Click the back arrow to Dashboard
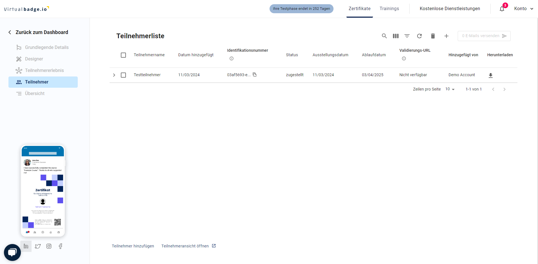This screenshot has height=264, width=538. click(10, 32)
